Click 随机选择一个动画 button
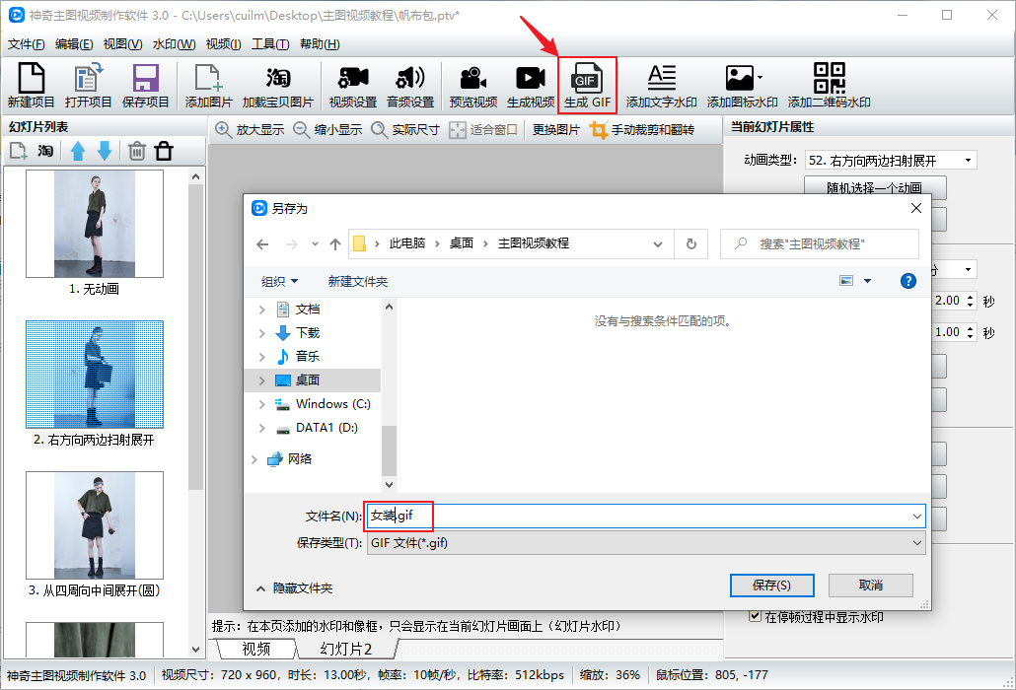Viewport: 1016px width, 690px height. 875,187
